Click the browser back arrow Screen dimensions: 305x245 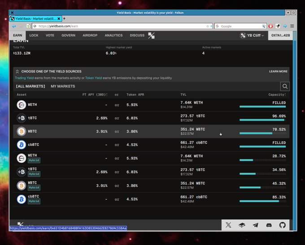point(13,26)
